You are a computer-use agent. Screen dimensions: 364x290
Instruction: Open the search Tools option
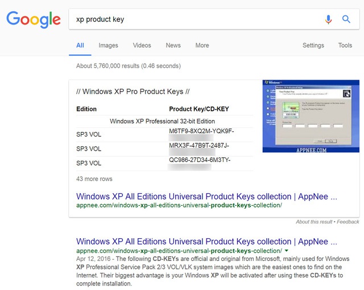point(345,45)
